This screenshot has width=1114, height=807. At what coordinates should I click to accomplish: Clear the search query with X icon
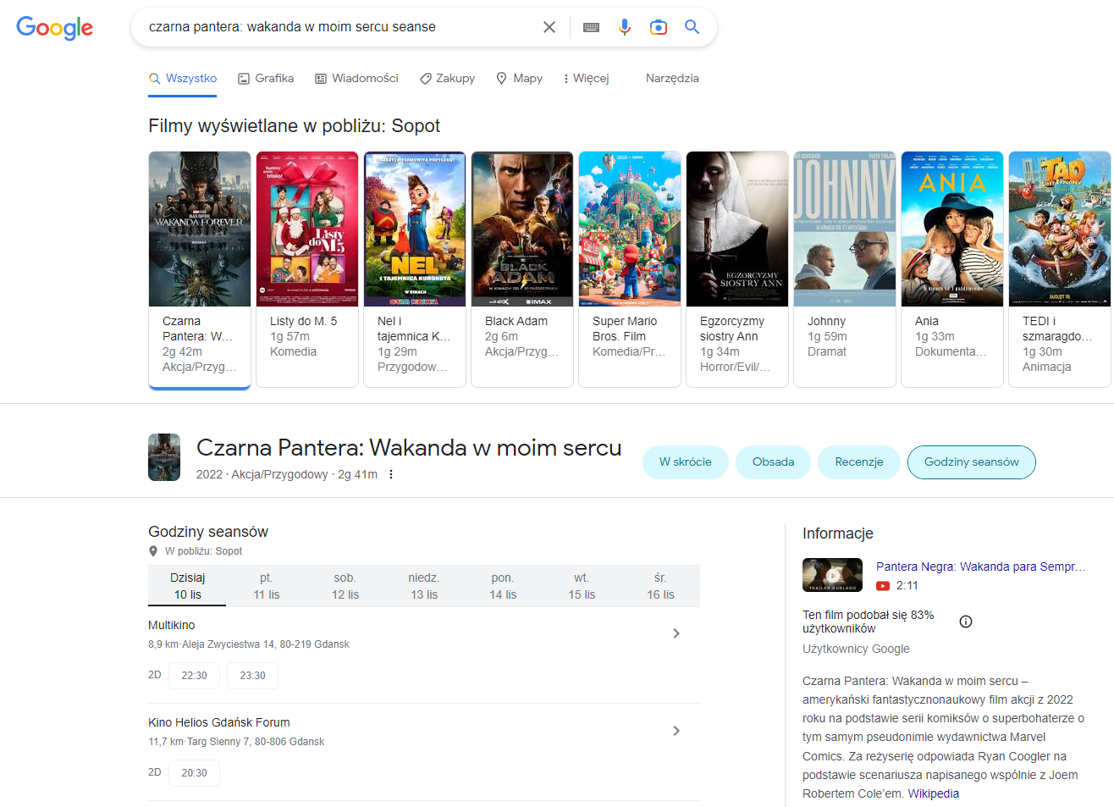tap(549, 27)
